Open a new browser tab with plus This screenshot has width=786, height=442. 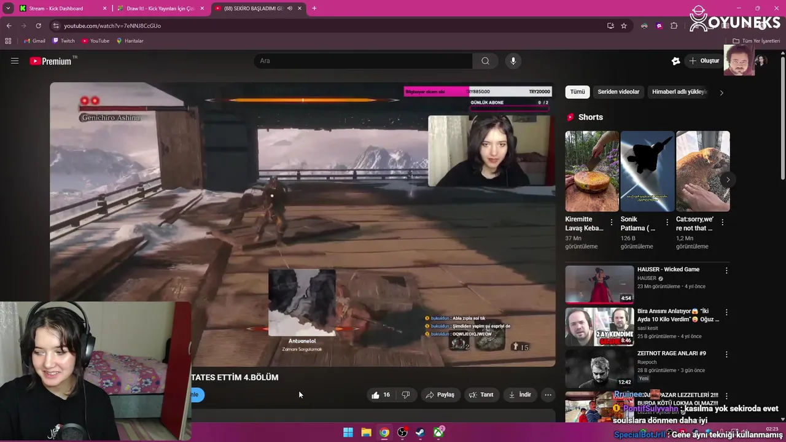click(314, 9)
